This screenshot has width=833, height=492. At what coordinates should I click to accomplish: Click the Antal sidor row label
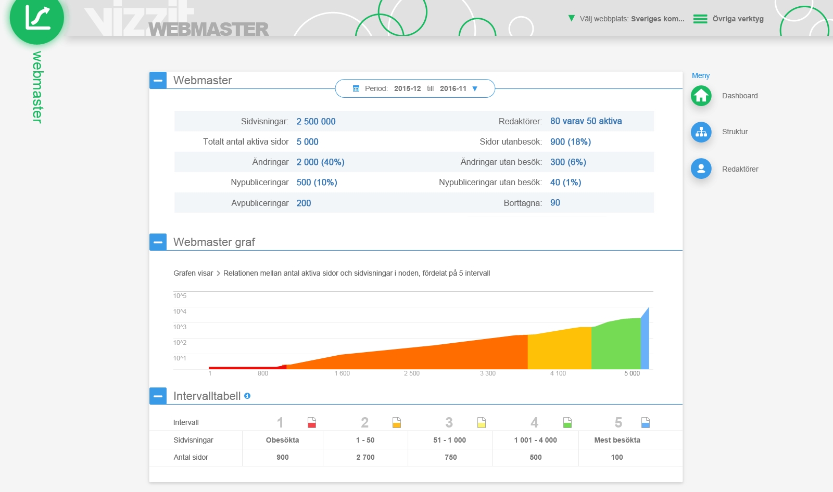pyautogui.click(x=191, y=457)
